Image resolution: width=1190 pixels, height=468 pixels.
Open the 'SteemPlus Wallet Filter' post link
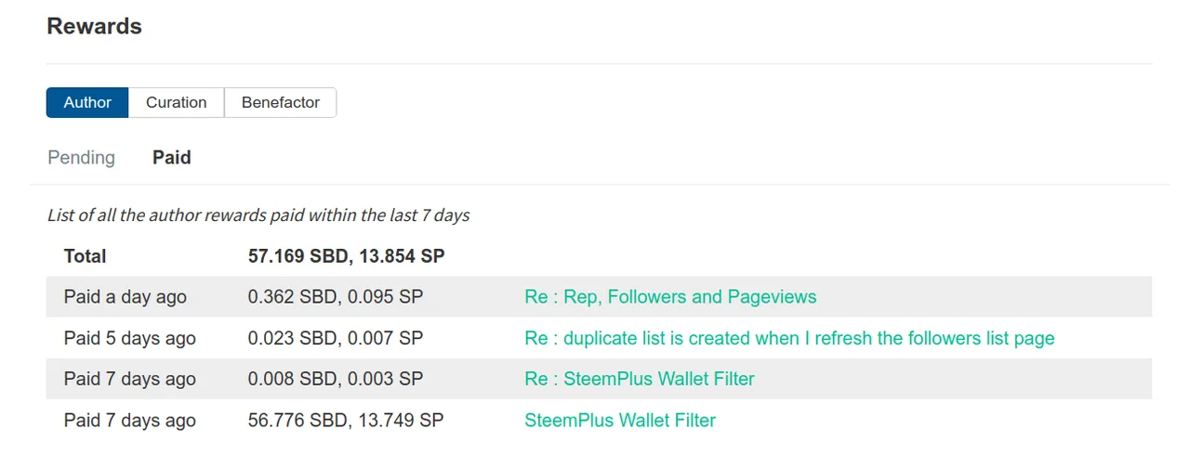click(620, 420)
